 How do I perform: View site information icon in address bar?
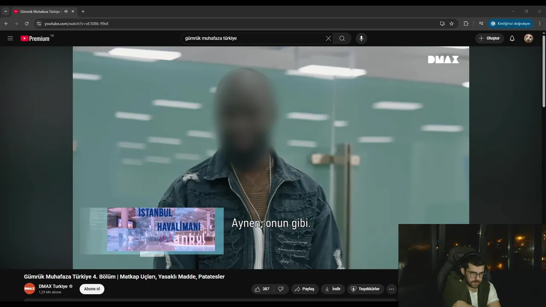(39, 23)
